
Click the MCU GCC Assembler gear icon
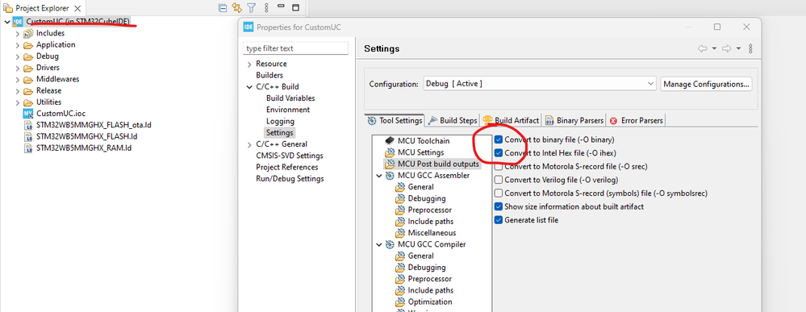point(390,176)
